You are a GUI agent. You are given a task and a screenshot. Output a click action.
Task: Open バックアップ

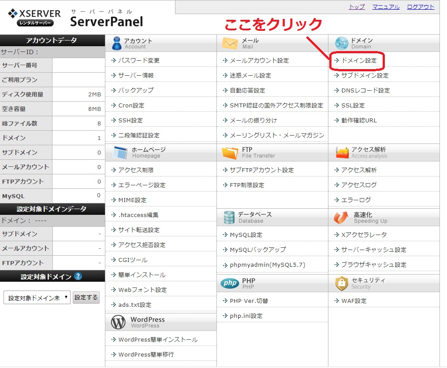pos(136,91)
